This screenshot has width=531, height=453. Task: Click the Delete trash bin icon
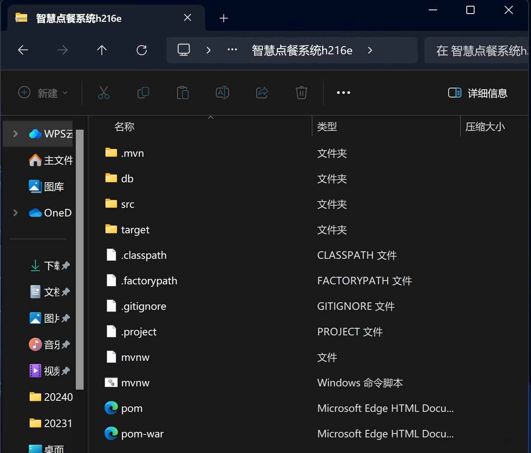coord(302,93)
